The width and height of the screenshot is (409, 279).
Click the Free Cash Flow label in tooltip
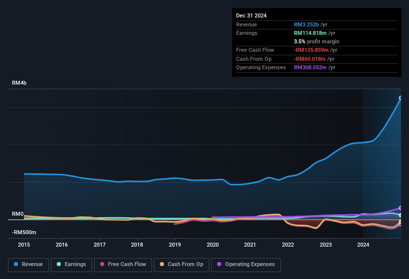(x=255, y=50)
